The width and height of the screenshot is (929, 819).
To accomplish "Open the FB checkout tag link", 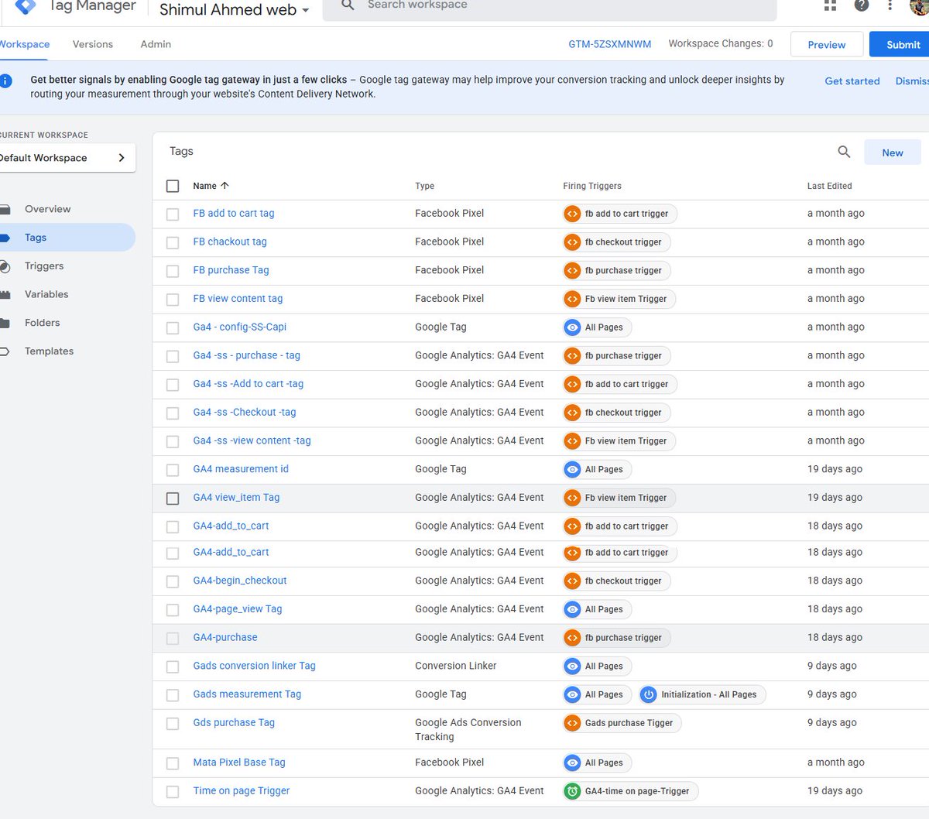I will click(230, 242).
